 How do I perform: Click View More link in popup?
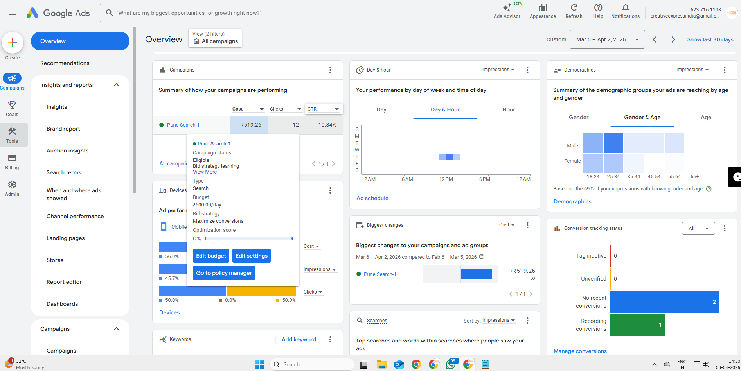(x=205, y=172)
